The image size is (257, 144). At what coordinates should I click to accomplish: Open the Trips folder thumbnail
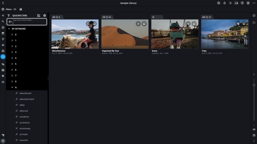(x=225, y=34)
